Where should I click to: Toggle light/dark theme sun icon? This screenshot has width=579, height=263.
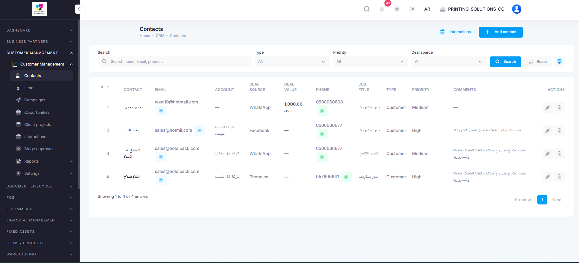[412, 9]
